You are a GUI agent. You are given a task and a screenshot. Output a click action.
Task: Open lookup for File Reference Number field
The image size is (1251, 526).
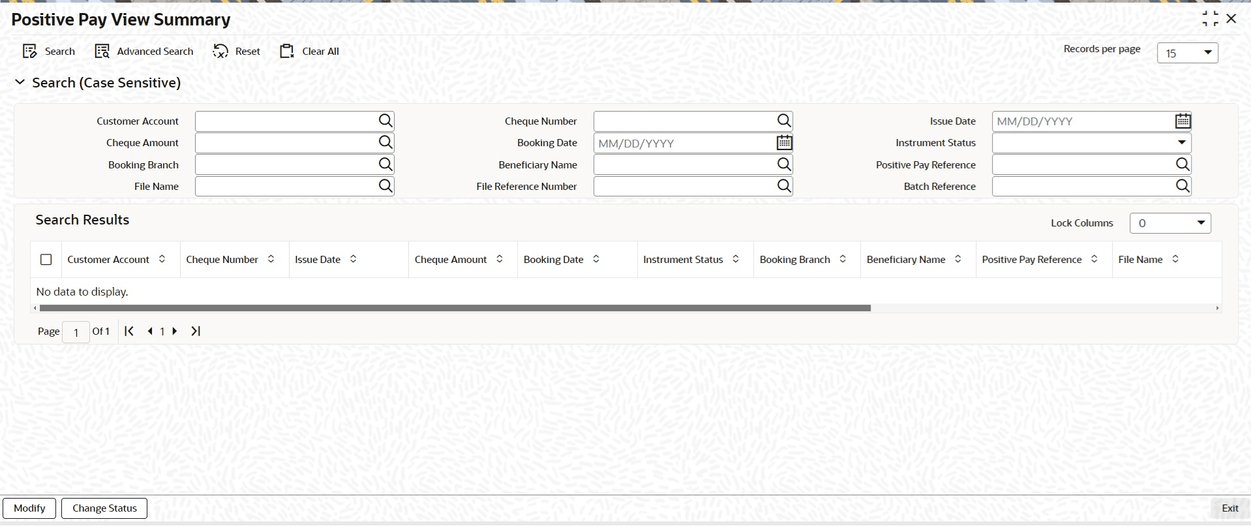click(x=784, y=186)
